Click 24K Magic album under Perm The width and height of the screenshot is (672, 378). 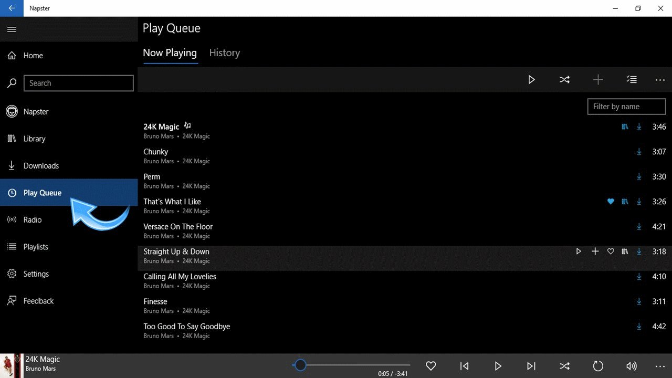(196, 186)
